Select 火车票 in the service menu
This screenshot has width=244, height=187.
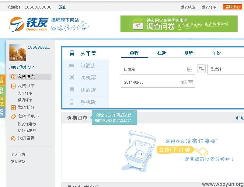pyautogui.click(x=86, y=53)
